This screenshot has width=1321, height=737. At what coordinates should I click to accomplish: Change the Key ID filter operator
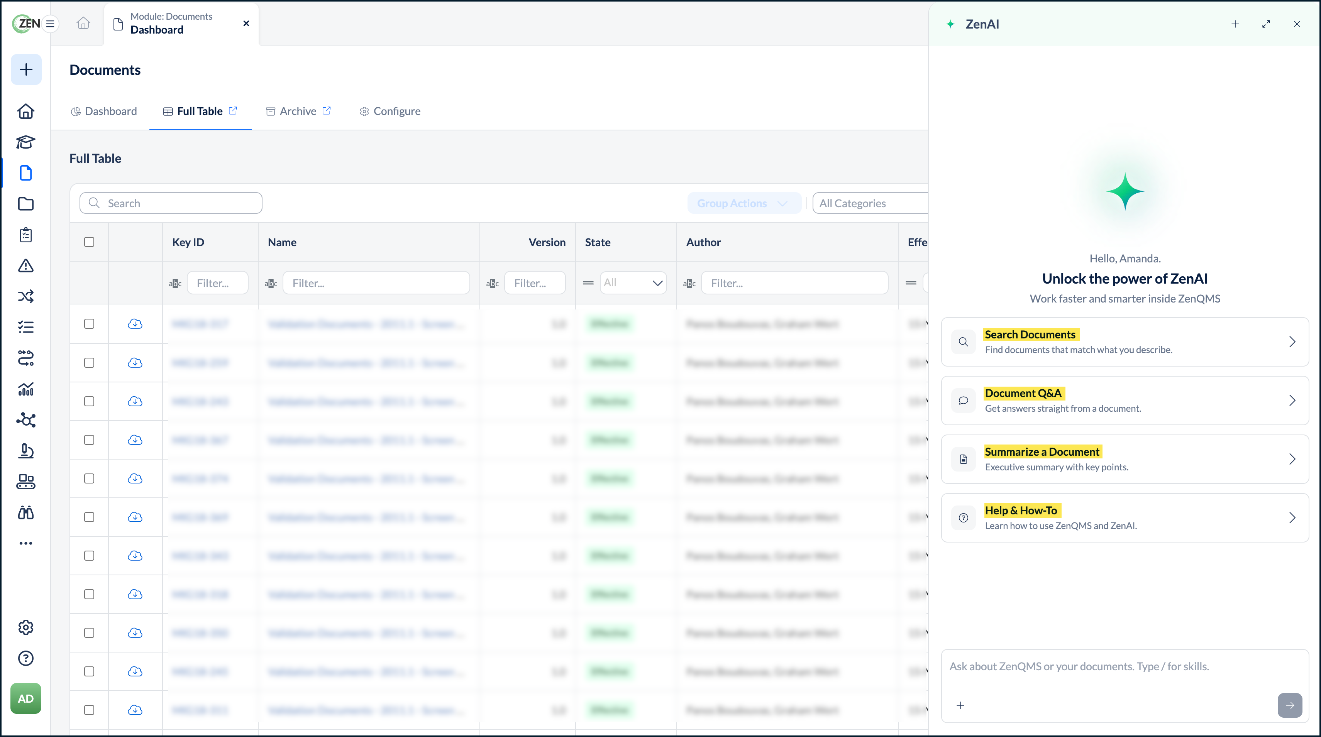pos(175,284)
